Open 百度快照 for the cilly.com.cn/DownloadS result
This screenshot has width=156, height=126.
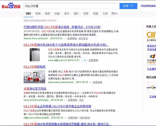click(73, 118)
